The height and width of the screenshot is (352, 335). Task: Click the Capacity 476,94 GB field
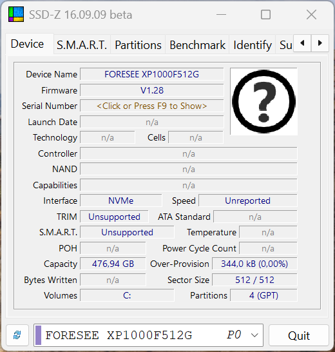click(x=113, y=264)
